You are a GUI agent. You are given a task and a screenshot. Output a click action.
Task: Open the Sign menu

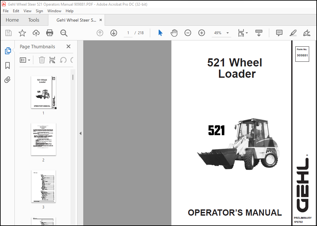point(39,11)
